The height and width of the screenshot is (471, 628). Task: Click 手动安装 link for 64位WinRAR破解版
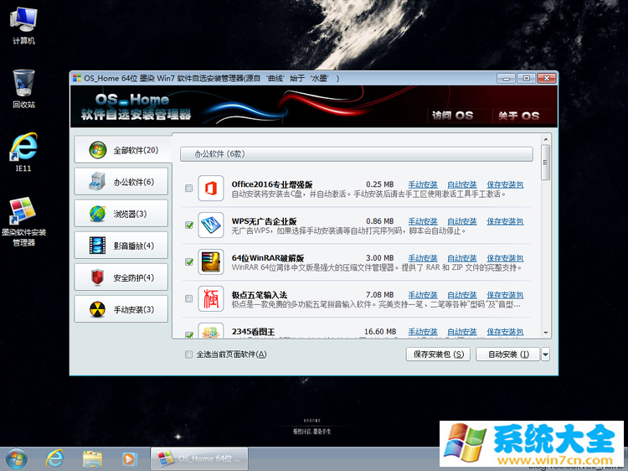[423, 258]
